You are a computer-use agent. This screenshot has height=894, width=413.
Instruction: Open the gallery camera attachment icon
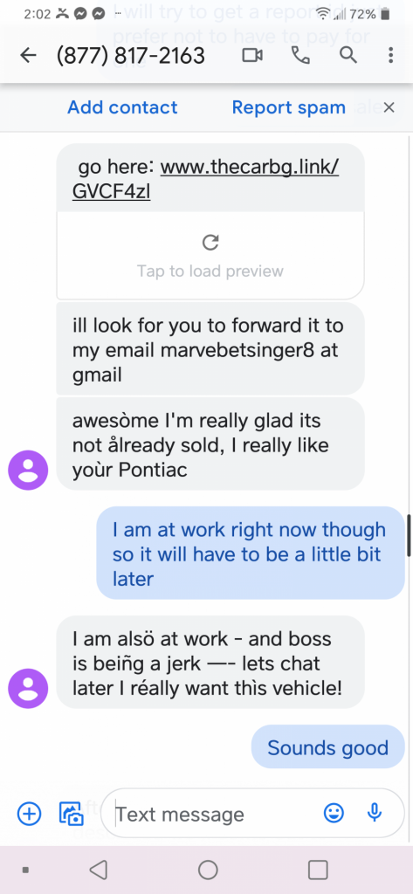pos(72,814)
